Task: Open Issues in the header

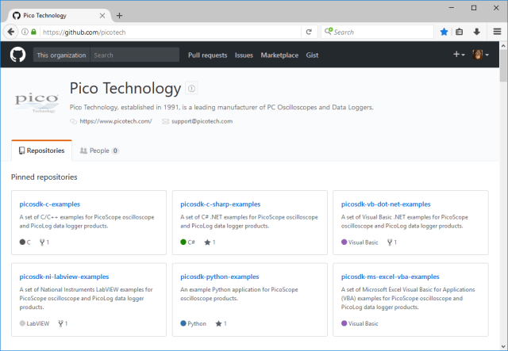Action: 244,55
